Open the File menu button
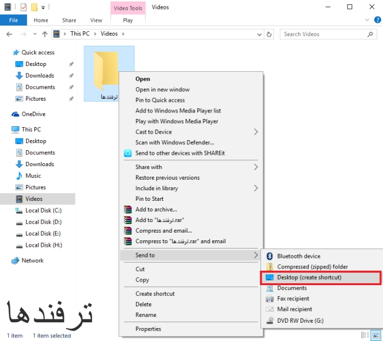The width and height of the screenshot is (383, 341). (13, 20)
